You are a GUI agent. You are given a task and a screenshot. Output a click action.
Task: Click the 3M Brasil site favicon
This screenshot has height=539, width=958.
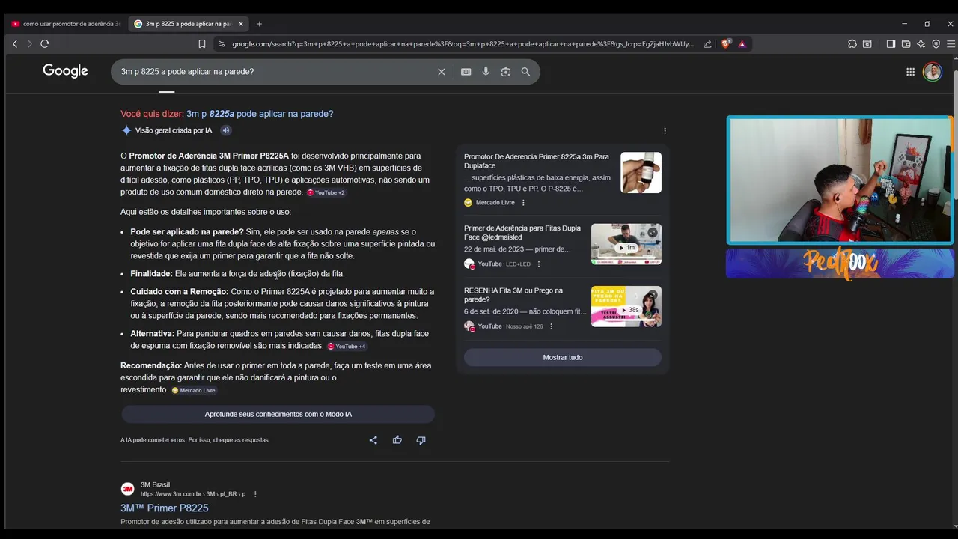pos(128,489)
